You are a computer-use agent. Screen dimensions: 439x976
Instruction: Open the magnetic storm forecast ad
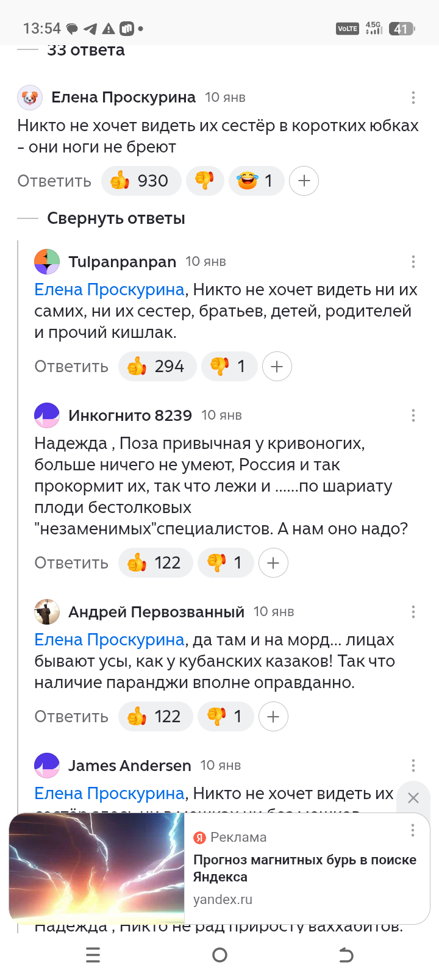tap(304, 868)
